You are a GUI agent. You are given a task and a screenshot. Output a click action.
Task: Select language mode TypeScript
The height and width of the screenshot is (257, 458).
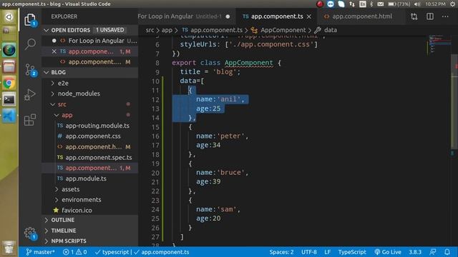(x=352, y=252)
